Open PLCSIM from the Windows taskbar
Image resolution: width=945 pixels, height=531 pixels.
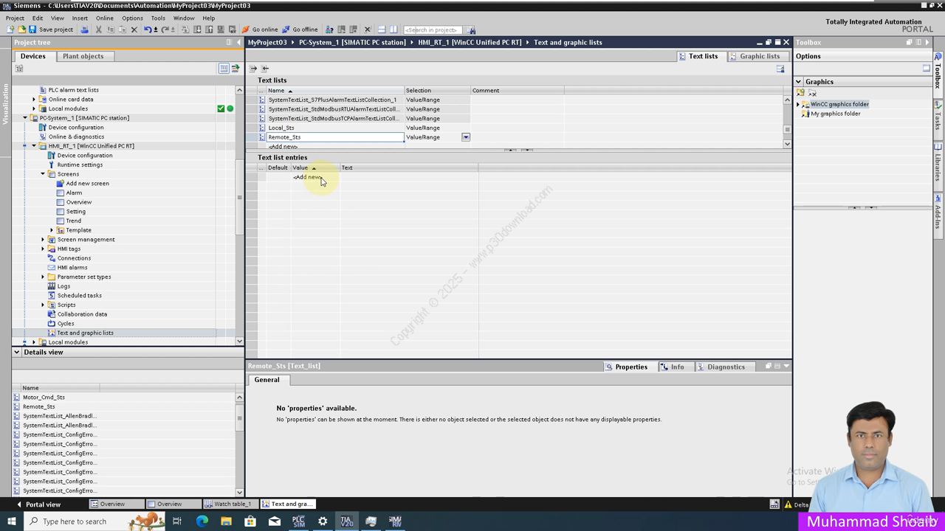(x=298, y=521)
